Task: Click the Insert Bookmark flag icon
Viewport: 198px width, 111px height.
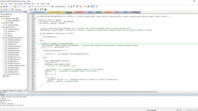Action: tap(30, 6)
